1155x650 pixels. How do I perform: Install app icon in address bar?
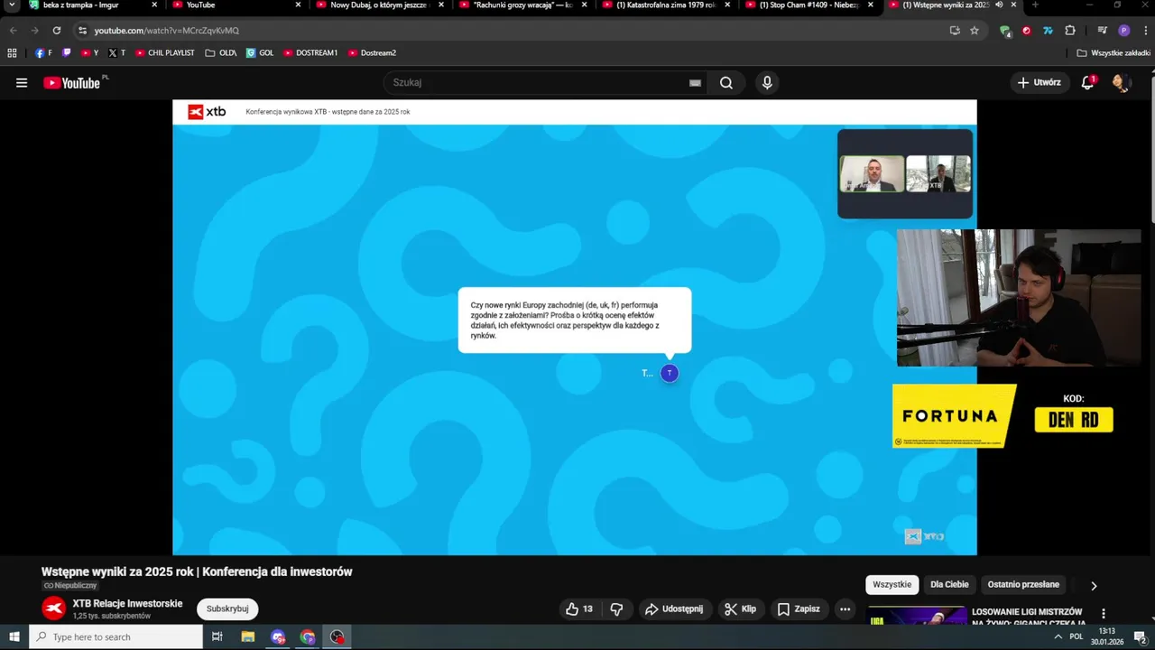[x=955, y=30]
